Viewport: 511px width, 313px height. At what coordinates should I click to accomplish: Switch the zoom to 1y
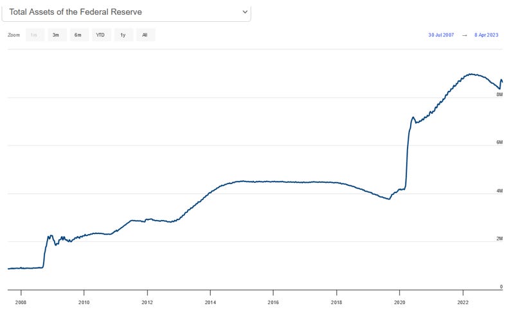123,35
